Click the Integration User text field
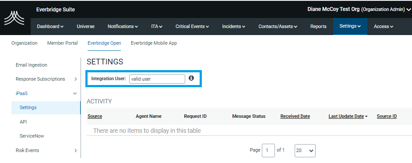Image resolution: width=412 pixels, height=163 pixels. (x=157, y=79)
